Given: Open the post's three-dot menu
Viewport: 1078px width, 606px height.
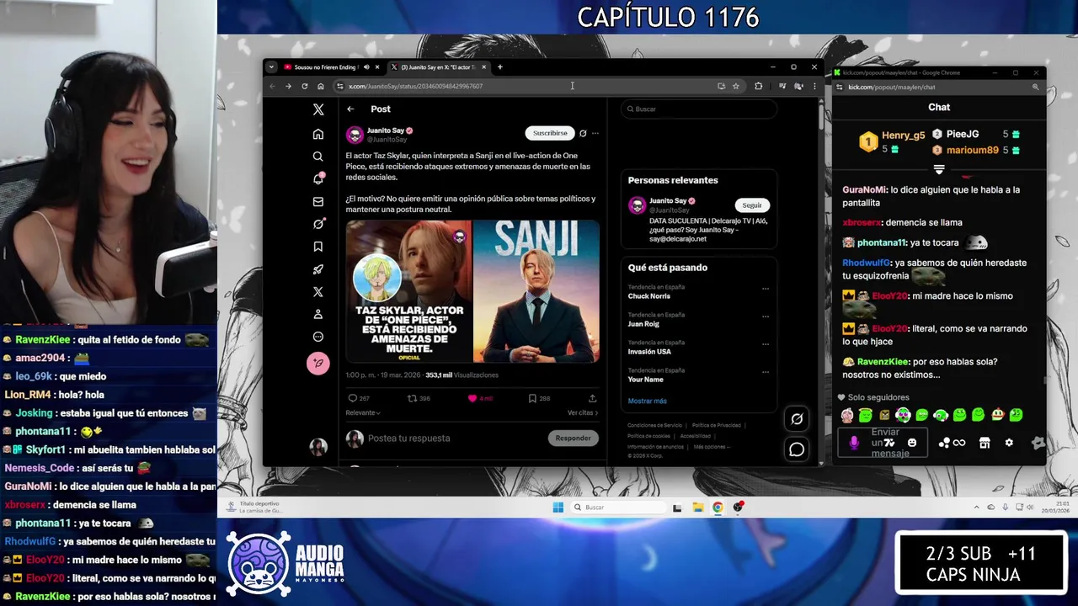Looking at the screenshot, I should [595, 133].
